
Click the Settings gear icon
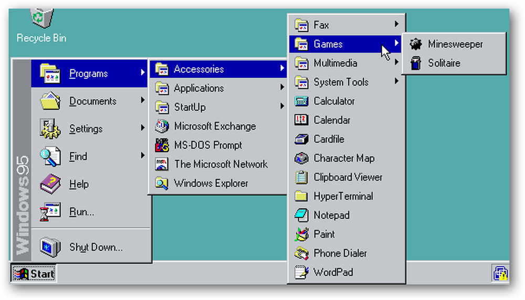point(50,129)
